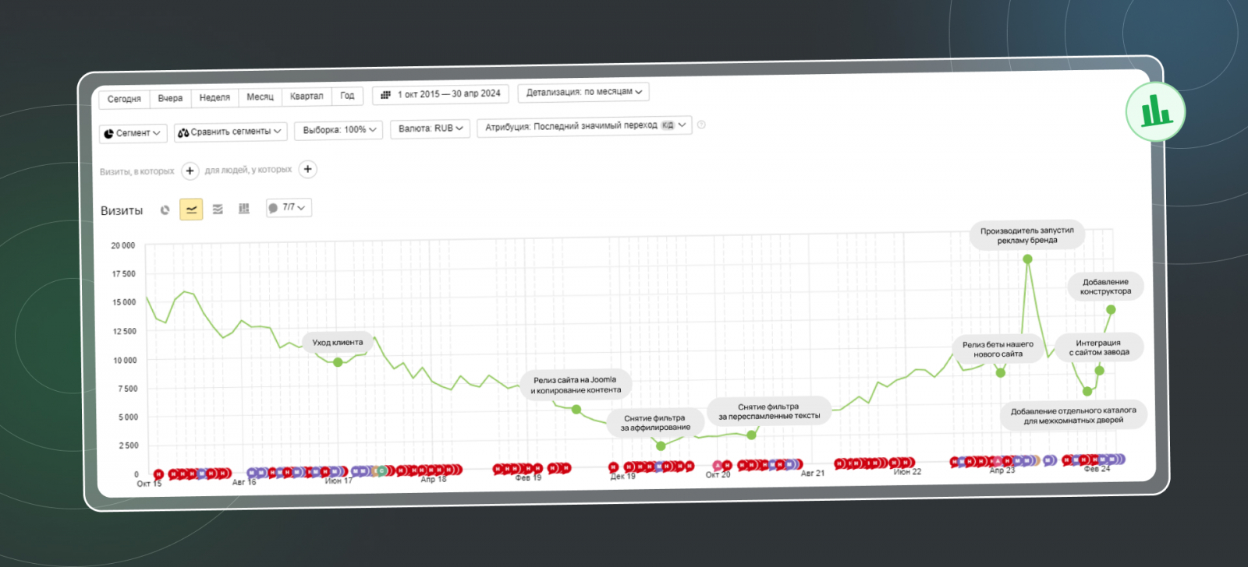Switch to pie chart view
Viewport: 1248px width, 567px height.
[x=165, y=210]
